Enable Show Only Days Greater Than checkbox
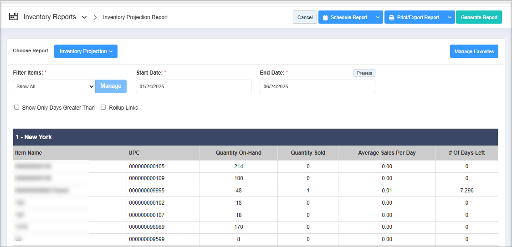Viewport: 512px width, 247px height. [x=17, y=107]
